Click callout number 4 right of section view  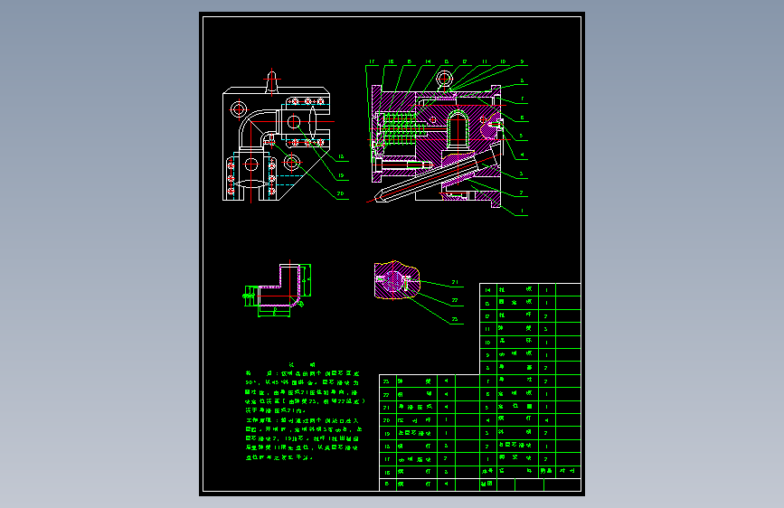coord(522,155)
